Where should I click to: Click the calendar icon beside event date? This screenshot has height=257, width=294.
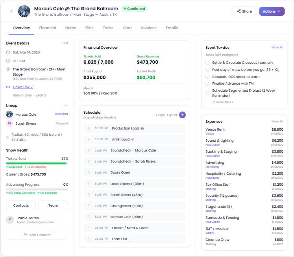[x=8, y=52]
